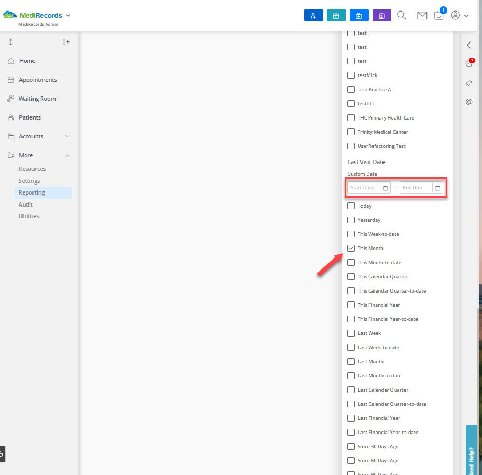The width and height of the screenshot is (482, 475).
Task: Click the blue add patient icon
Action: pyautogui.click(x=313, y=15)
